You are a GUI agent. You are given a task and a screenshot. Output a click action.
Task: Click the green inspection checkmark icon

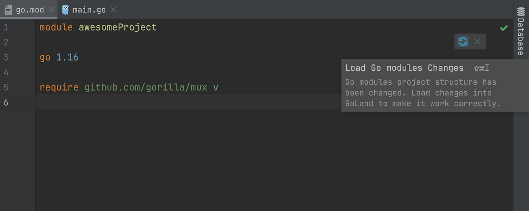pos(504,28)
